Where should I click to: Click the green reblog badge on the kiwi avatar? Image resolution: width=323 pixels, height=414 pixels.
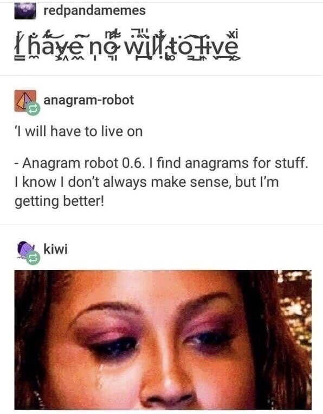pyautogui.click(x=33, y=258)
